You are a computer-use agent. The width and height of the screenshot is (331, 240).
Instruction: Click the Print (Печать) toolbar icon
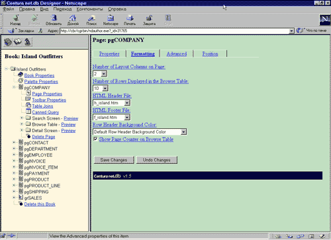130,18
